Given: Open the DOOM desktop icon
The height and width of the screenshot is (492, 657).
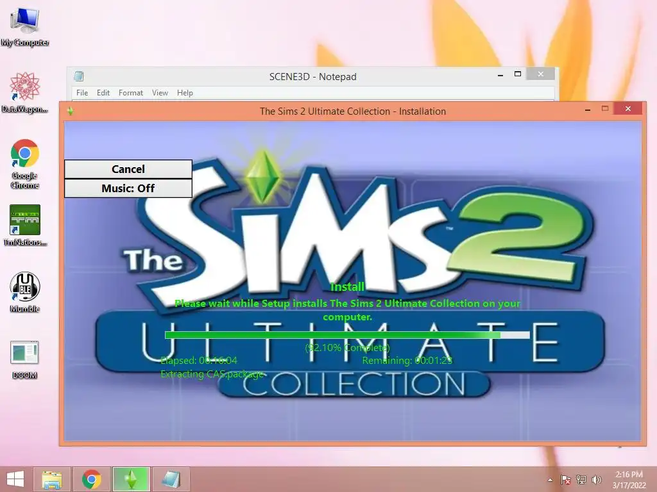Looking at the screenshot, I should click(x=25, y=359).
